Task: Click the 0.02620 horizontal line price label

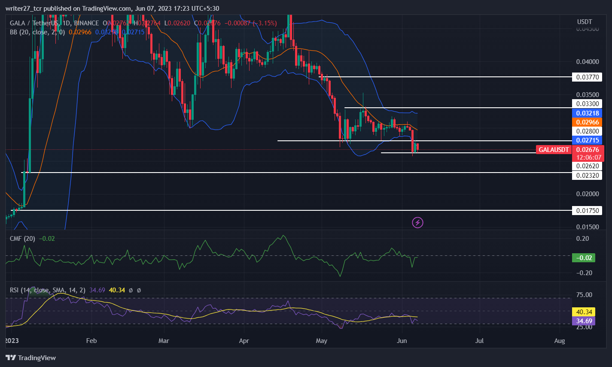Action: [x=587, y=166]
